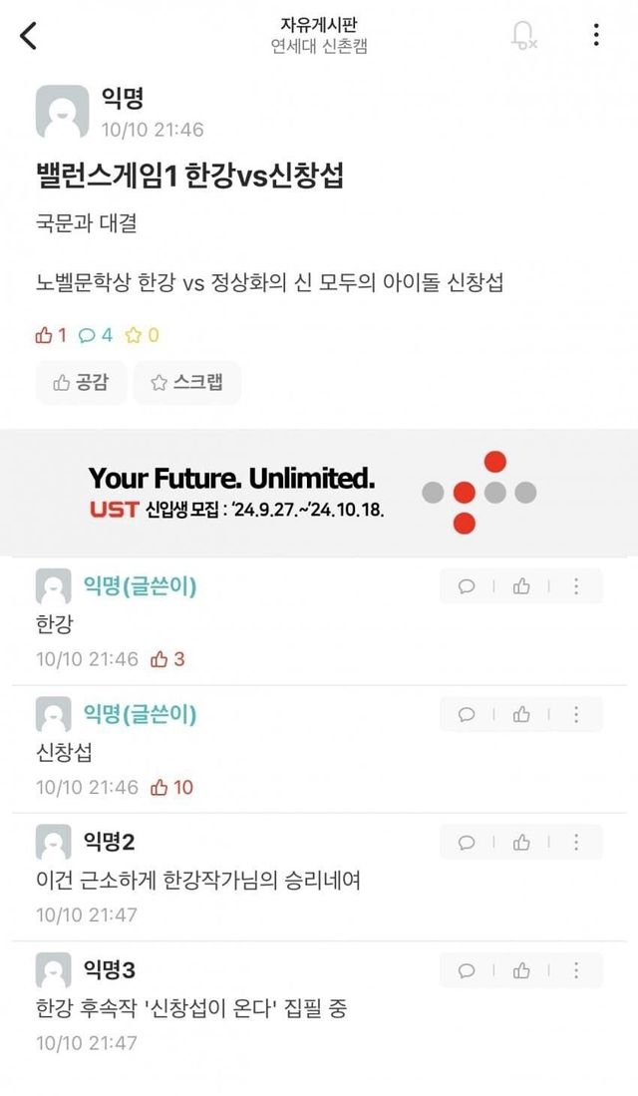Viewport: 638px width, 1096px height.
Task: Open more options for 신창섭 comment
Action: 576,714
